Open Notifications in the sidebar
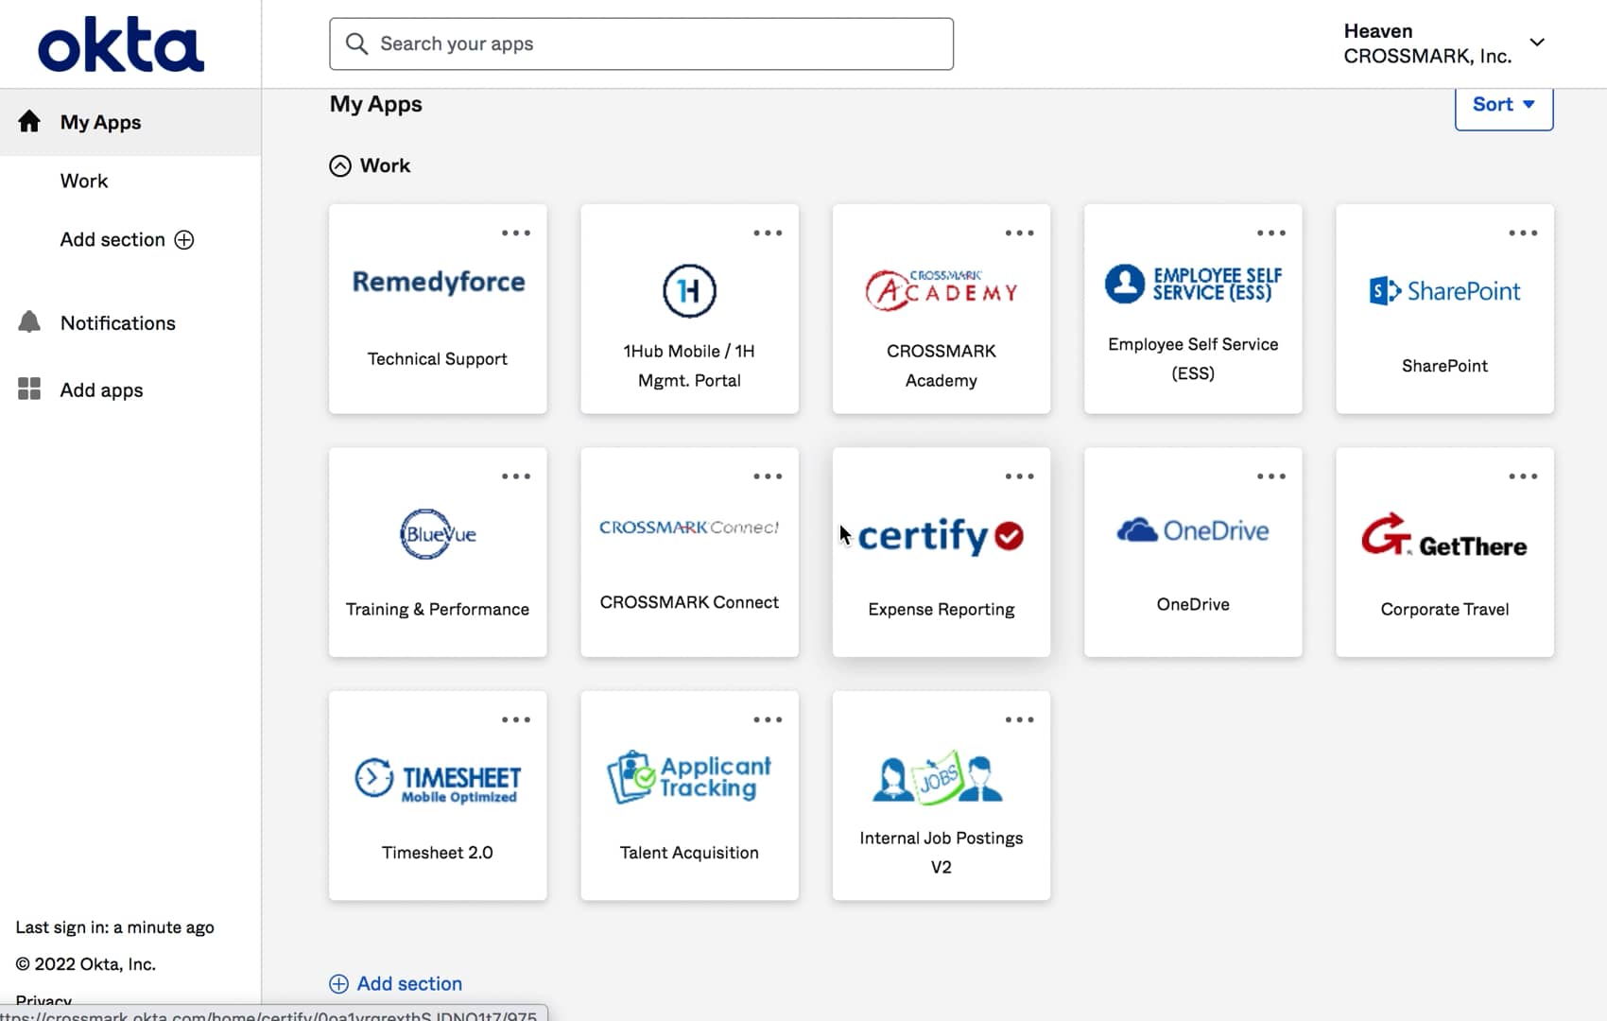The image size is (1607, 1021). (117, 322)
